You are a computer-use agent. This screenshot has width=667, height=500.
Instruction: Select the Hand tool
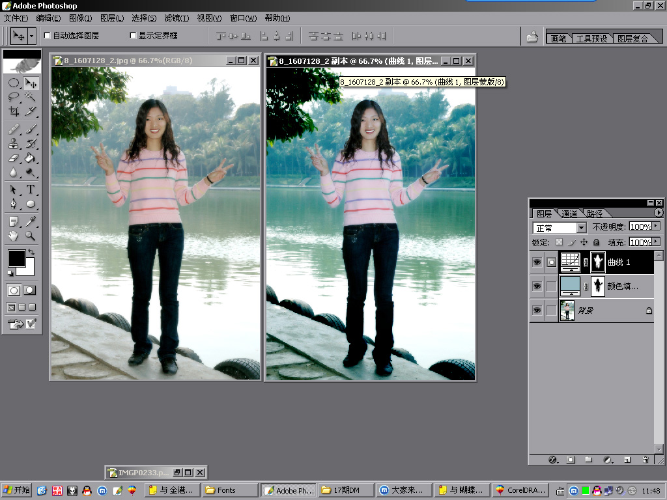pyautogui.click(x=14, y=236)
